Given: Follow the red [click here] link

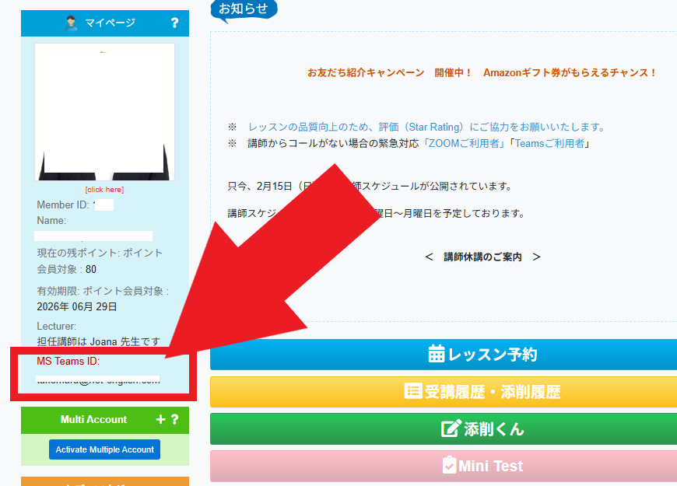Looking at the screenshot, I should point(104,190).
